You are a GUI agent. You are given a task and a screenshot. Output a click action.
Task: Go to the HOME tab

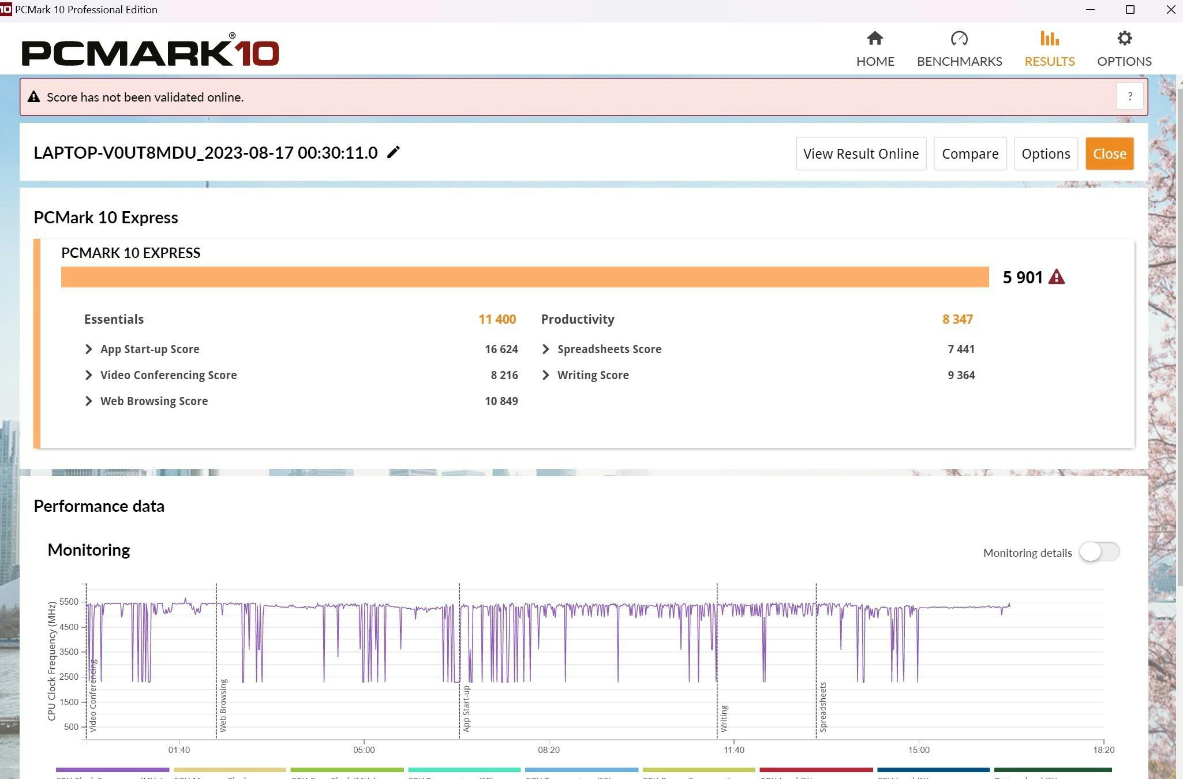[x=875, y=49]
